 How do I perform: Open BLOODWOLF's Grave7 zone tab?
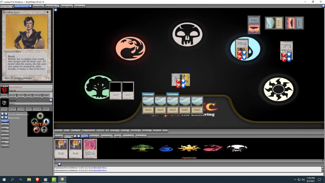tap(21, 96)
